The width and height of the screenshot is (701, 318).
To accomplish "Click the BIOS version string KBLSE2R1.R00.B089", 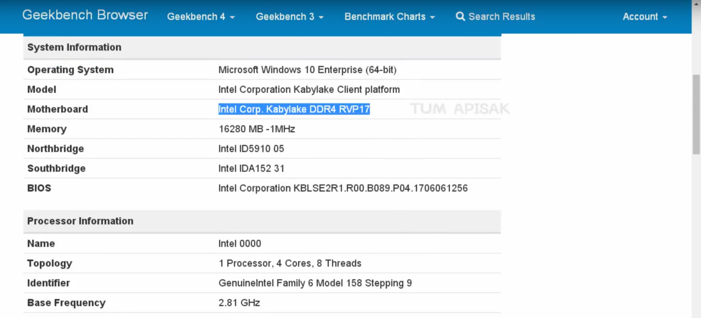I will (x=343, y=188).
